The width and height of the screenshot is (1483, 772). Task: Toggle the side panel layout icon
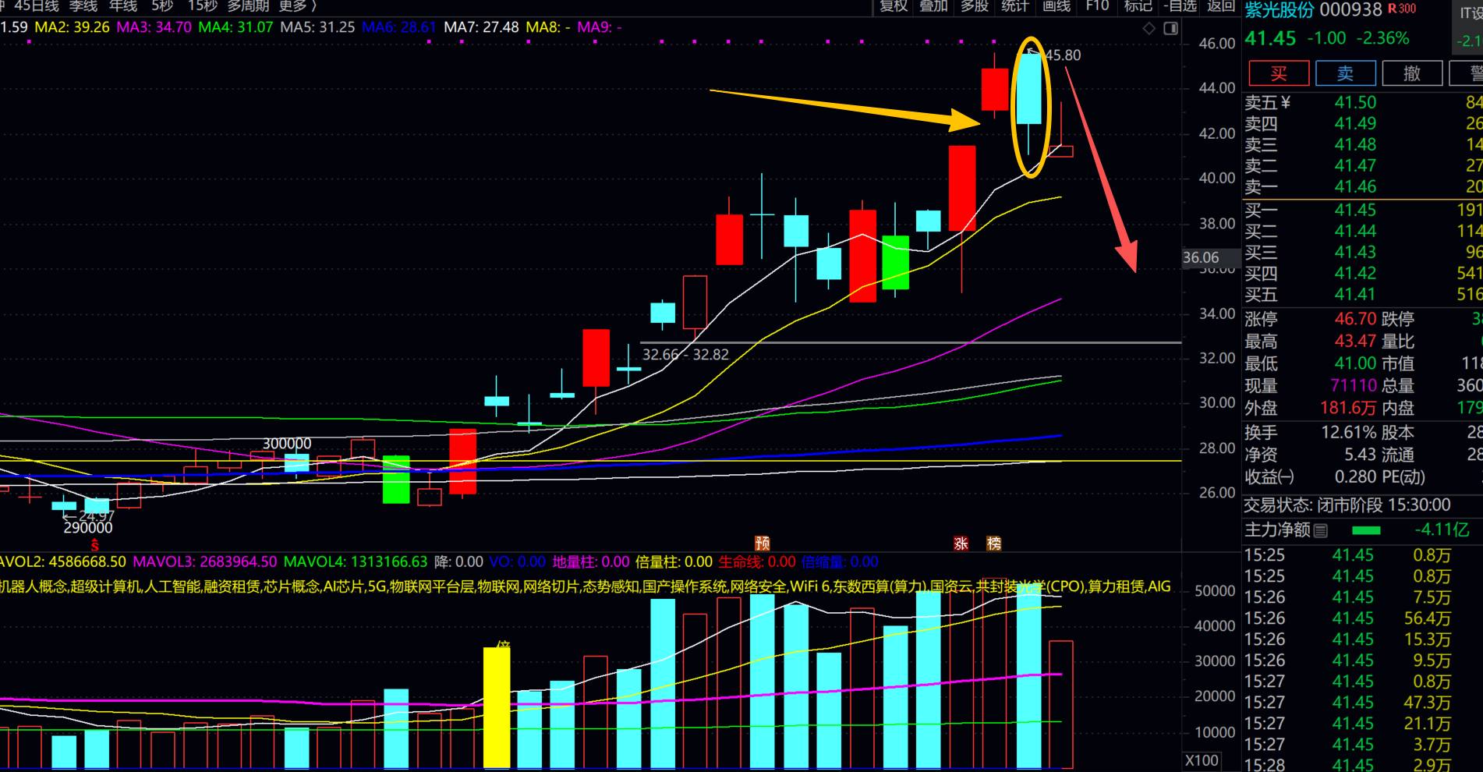[x=1170, y=29]
